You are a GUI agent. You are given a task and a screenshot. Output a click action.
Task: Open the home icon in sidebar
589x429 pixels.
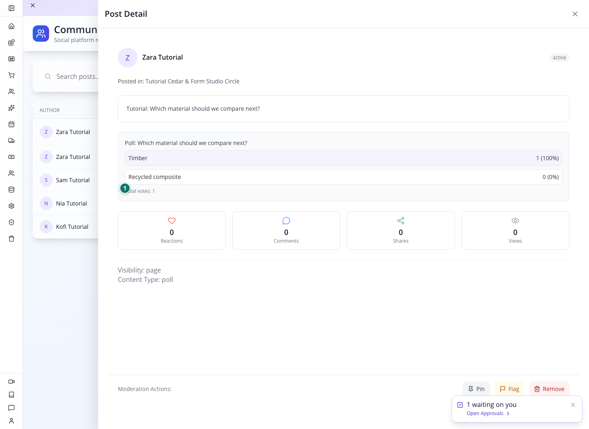point(11,26)
